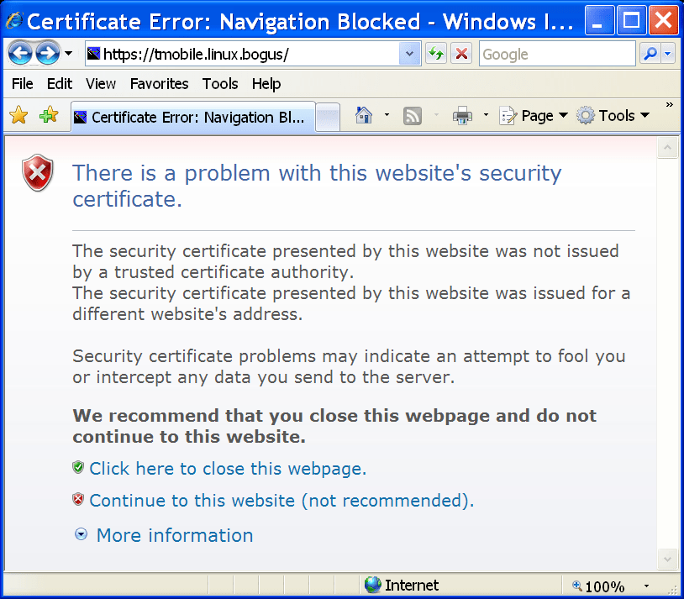Open search provider options dropdown arrow
Screen dimensions: 684x599
click(x=668, y=54)
